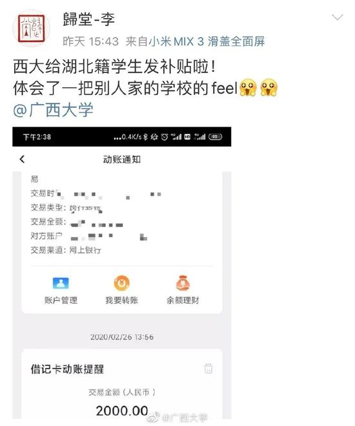Image resolution: width=355 pixels, height=426 pixels.
Task: Open 余额理财 wealth management icon
Action: click(x=183, y=283)
